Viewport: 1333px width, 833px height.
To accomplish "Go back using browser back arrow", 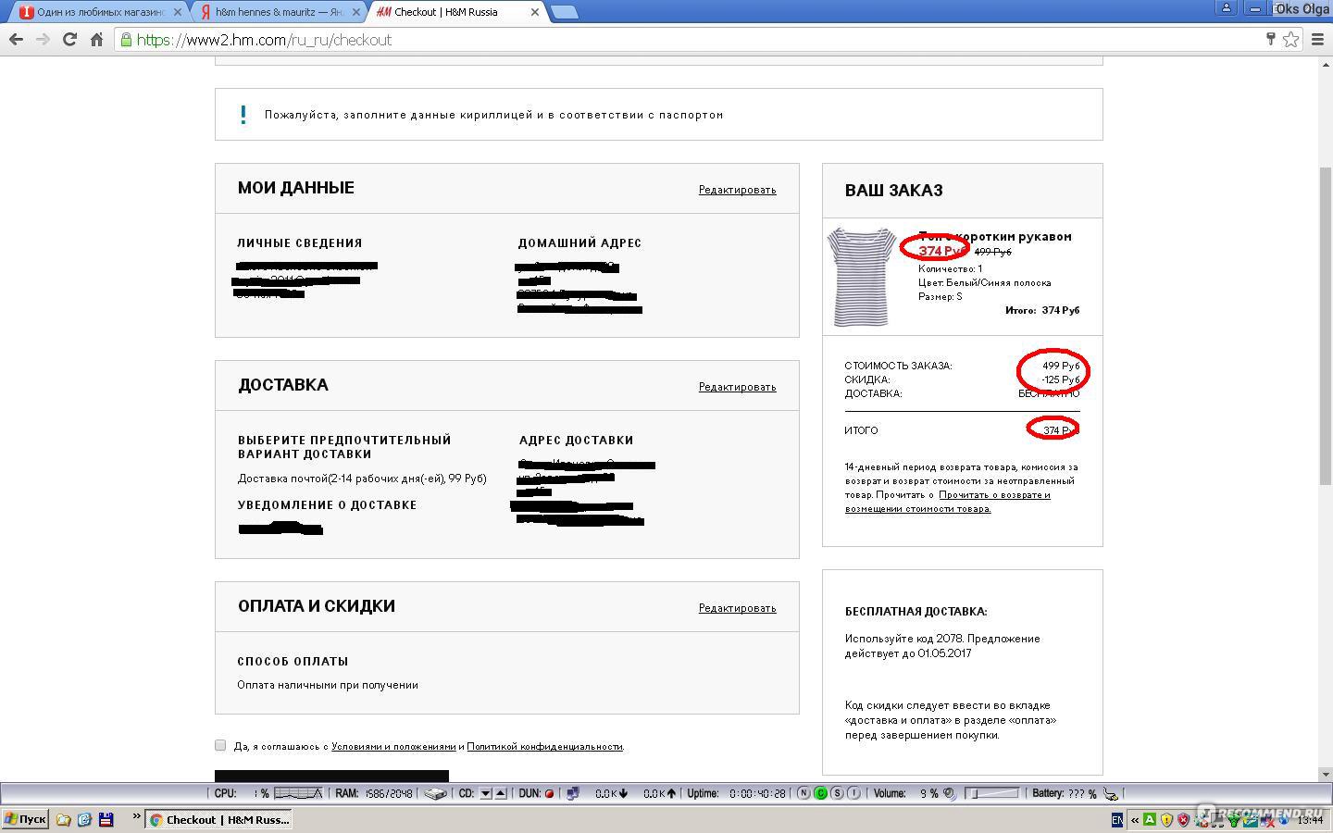I will click(16, 40).
